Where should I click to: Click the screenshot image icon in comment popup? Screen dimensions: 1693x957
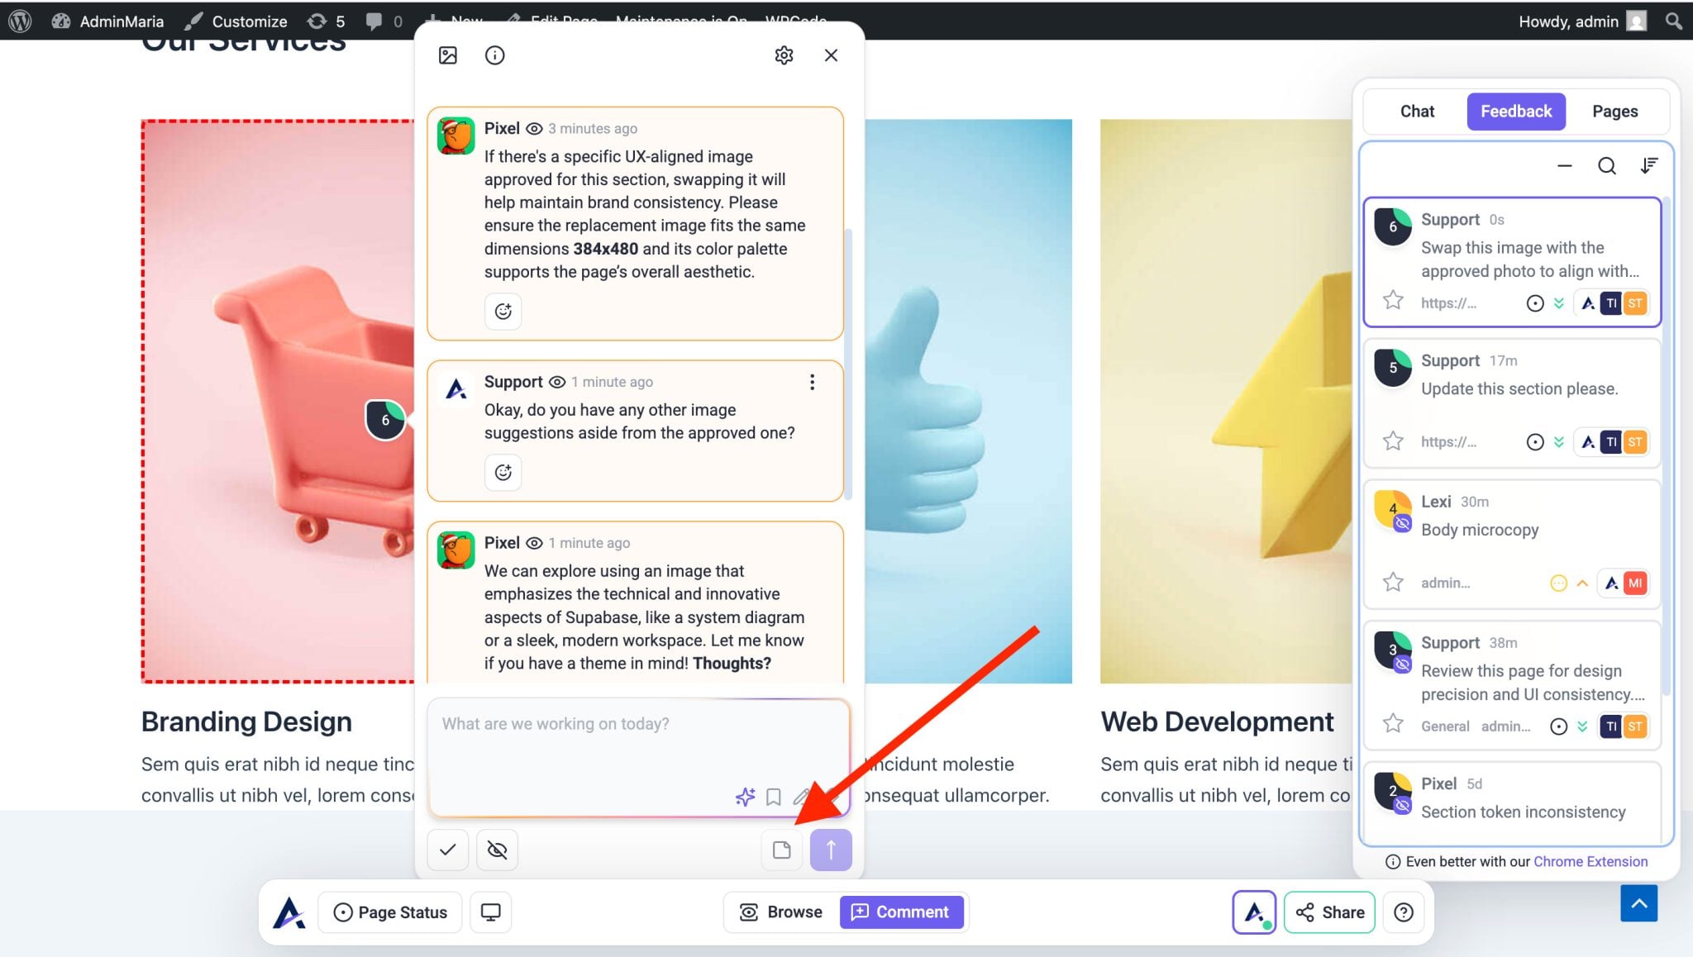(x=447, y=55)
